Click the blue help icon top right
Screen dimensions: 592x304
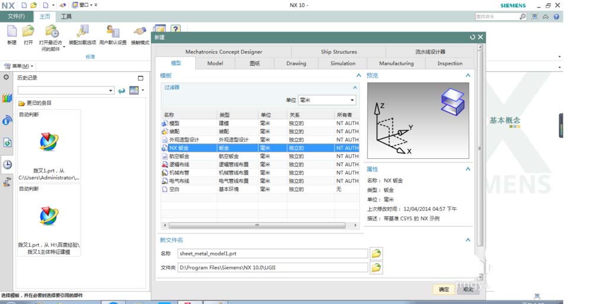[556, 17]
